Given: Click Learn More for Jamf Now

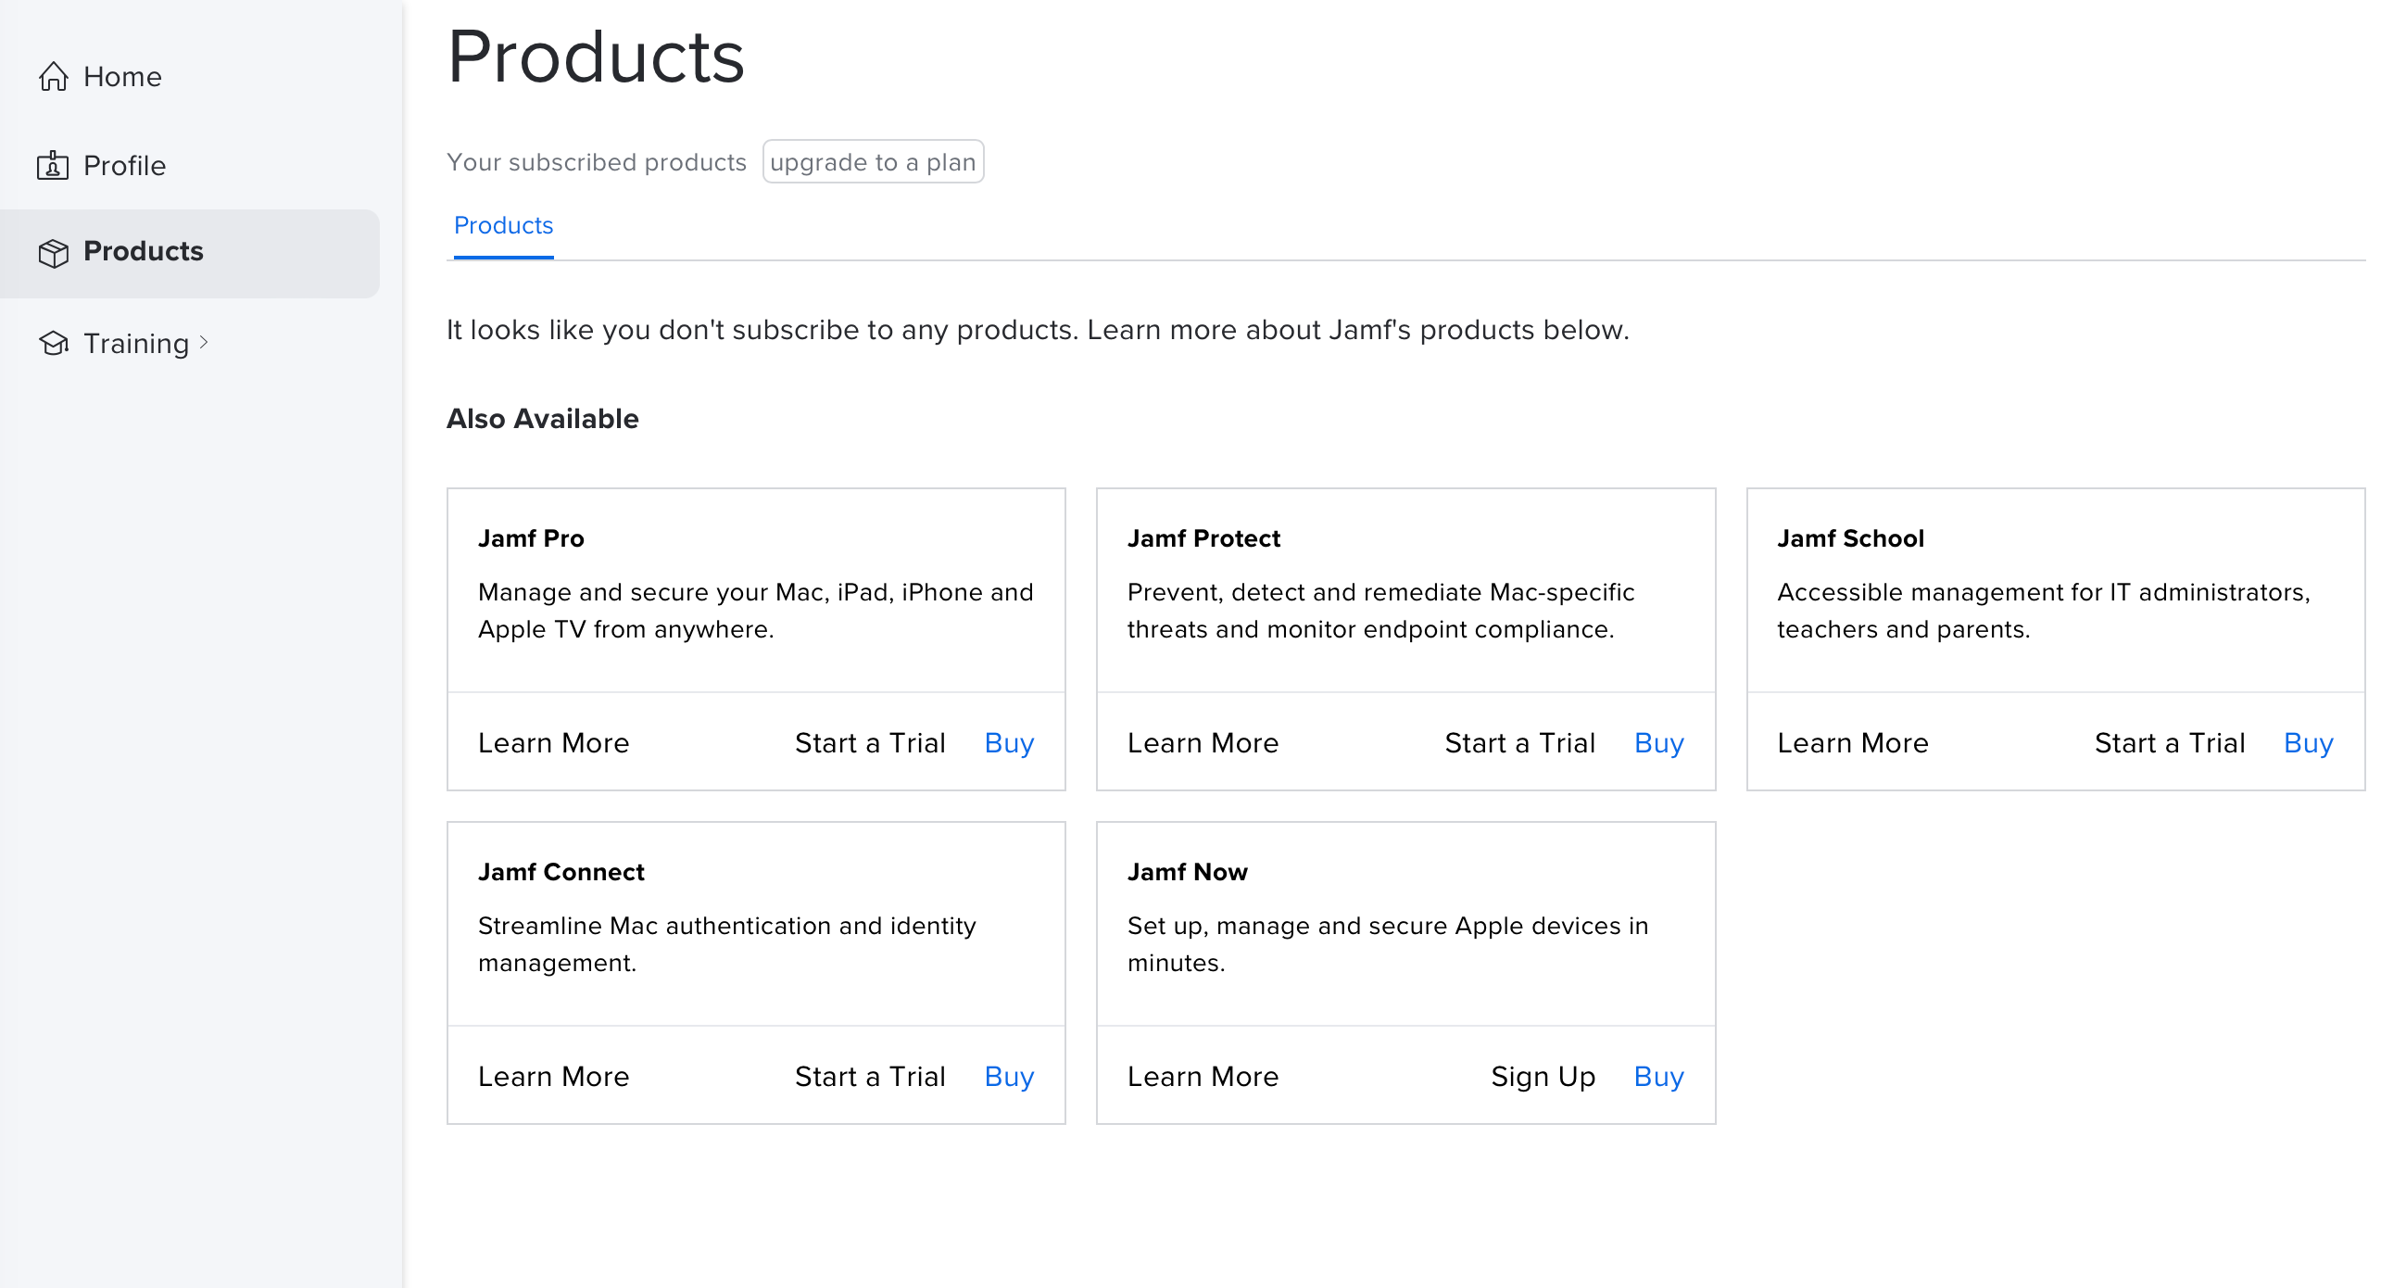Looking at the screenshot, I should click(1203, 1076).
